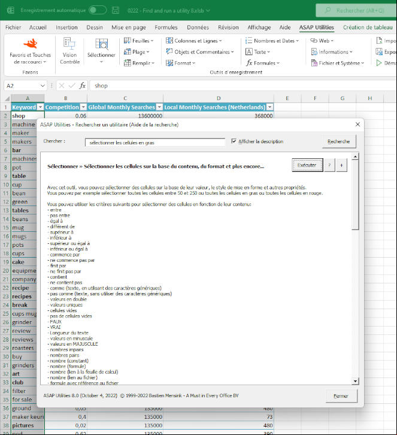
Task: Open Objets et Commentaires menu
Action: pos(200,52)
